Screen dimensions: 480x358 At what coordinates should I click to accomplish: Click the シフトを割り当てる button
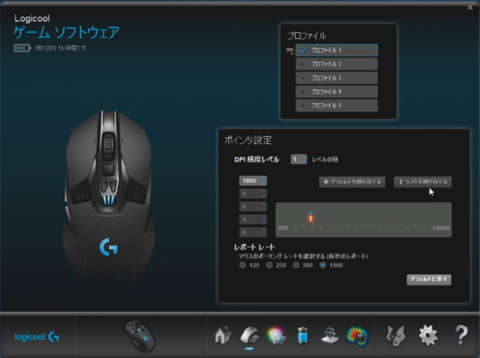click(423, 182)
